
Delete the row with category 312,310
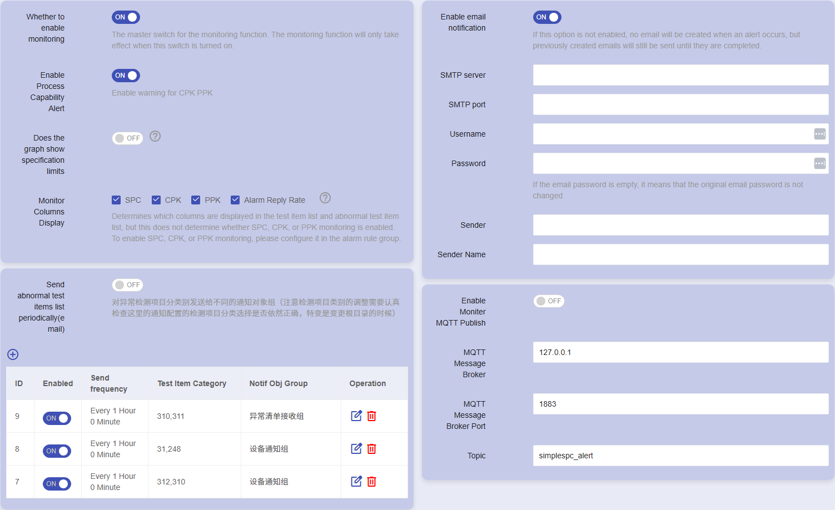point(372,481)
